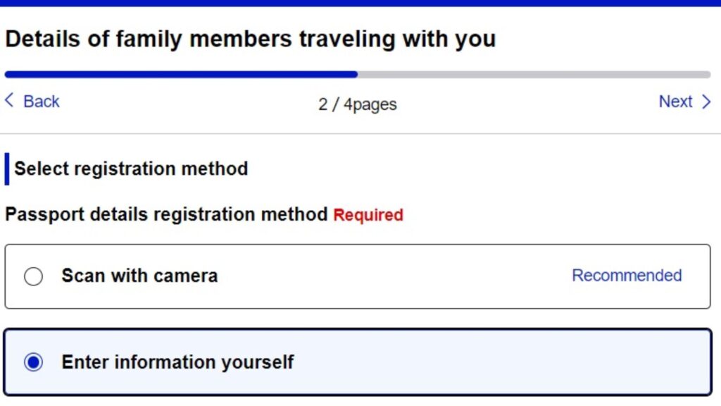Viewport: 721px width, 406px height.
Task: Click the family members details page title
Action: pyautogui.click(x=250, y=39)
